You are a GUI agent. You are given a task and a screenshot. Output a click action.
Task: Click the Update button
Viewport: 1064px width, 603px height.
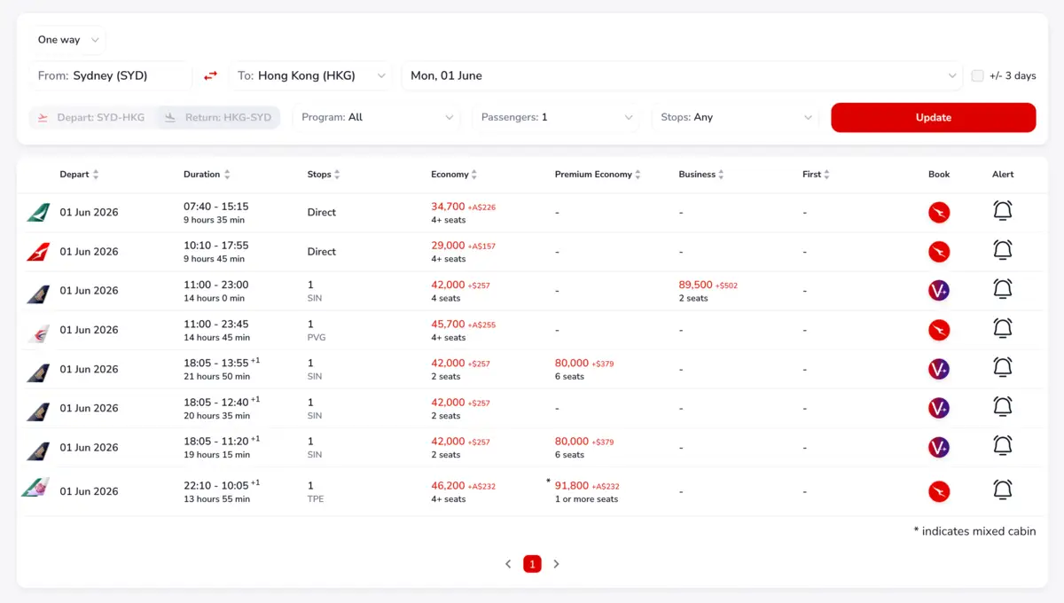[x=933, y=117]
